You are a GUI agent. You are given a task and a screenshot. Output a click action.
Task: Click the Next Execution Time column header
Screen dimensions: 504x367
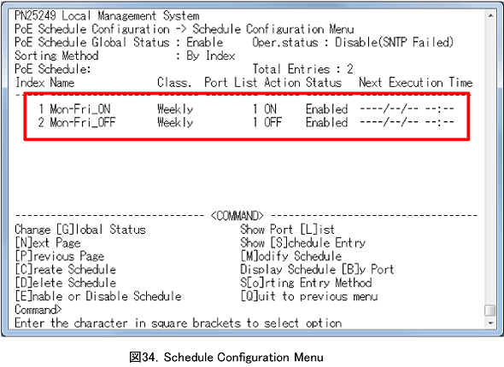(x=416, y=83)
